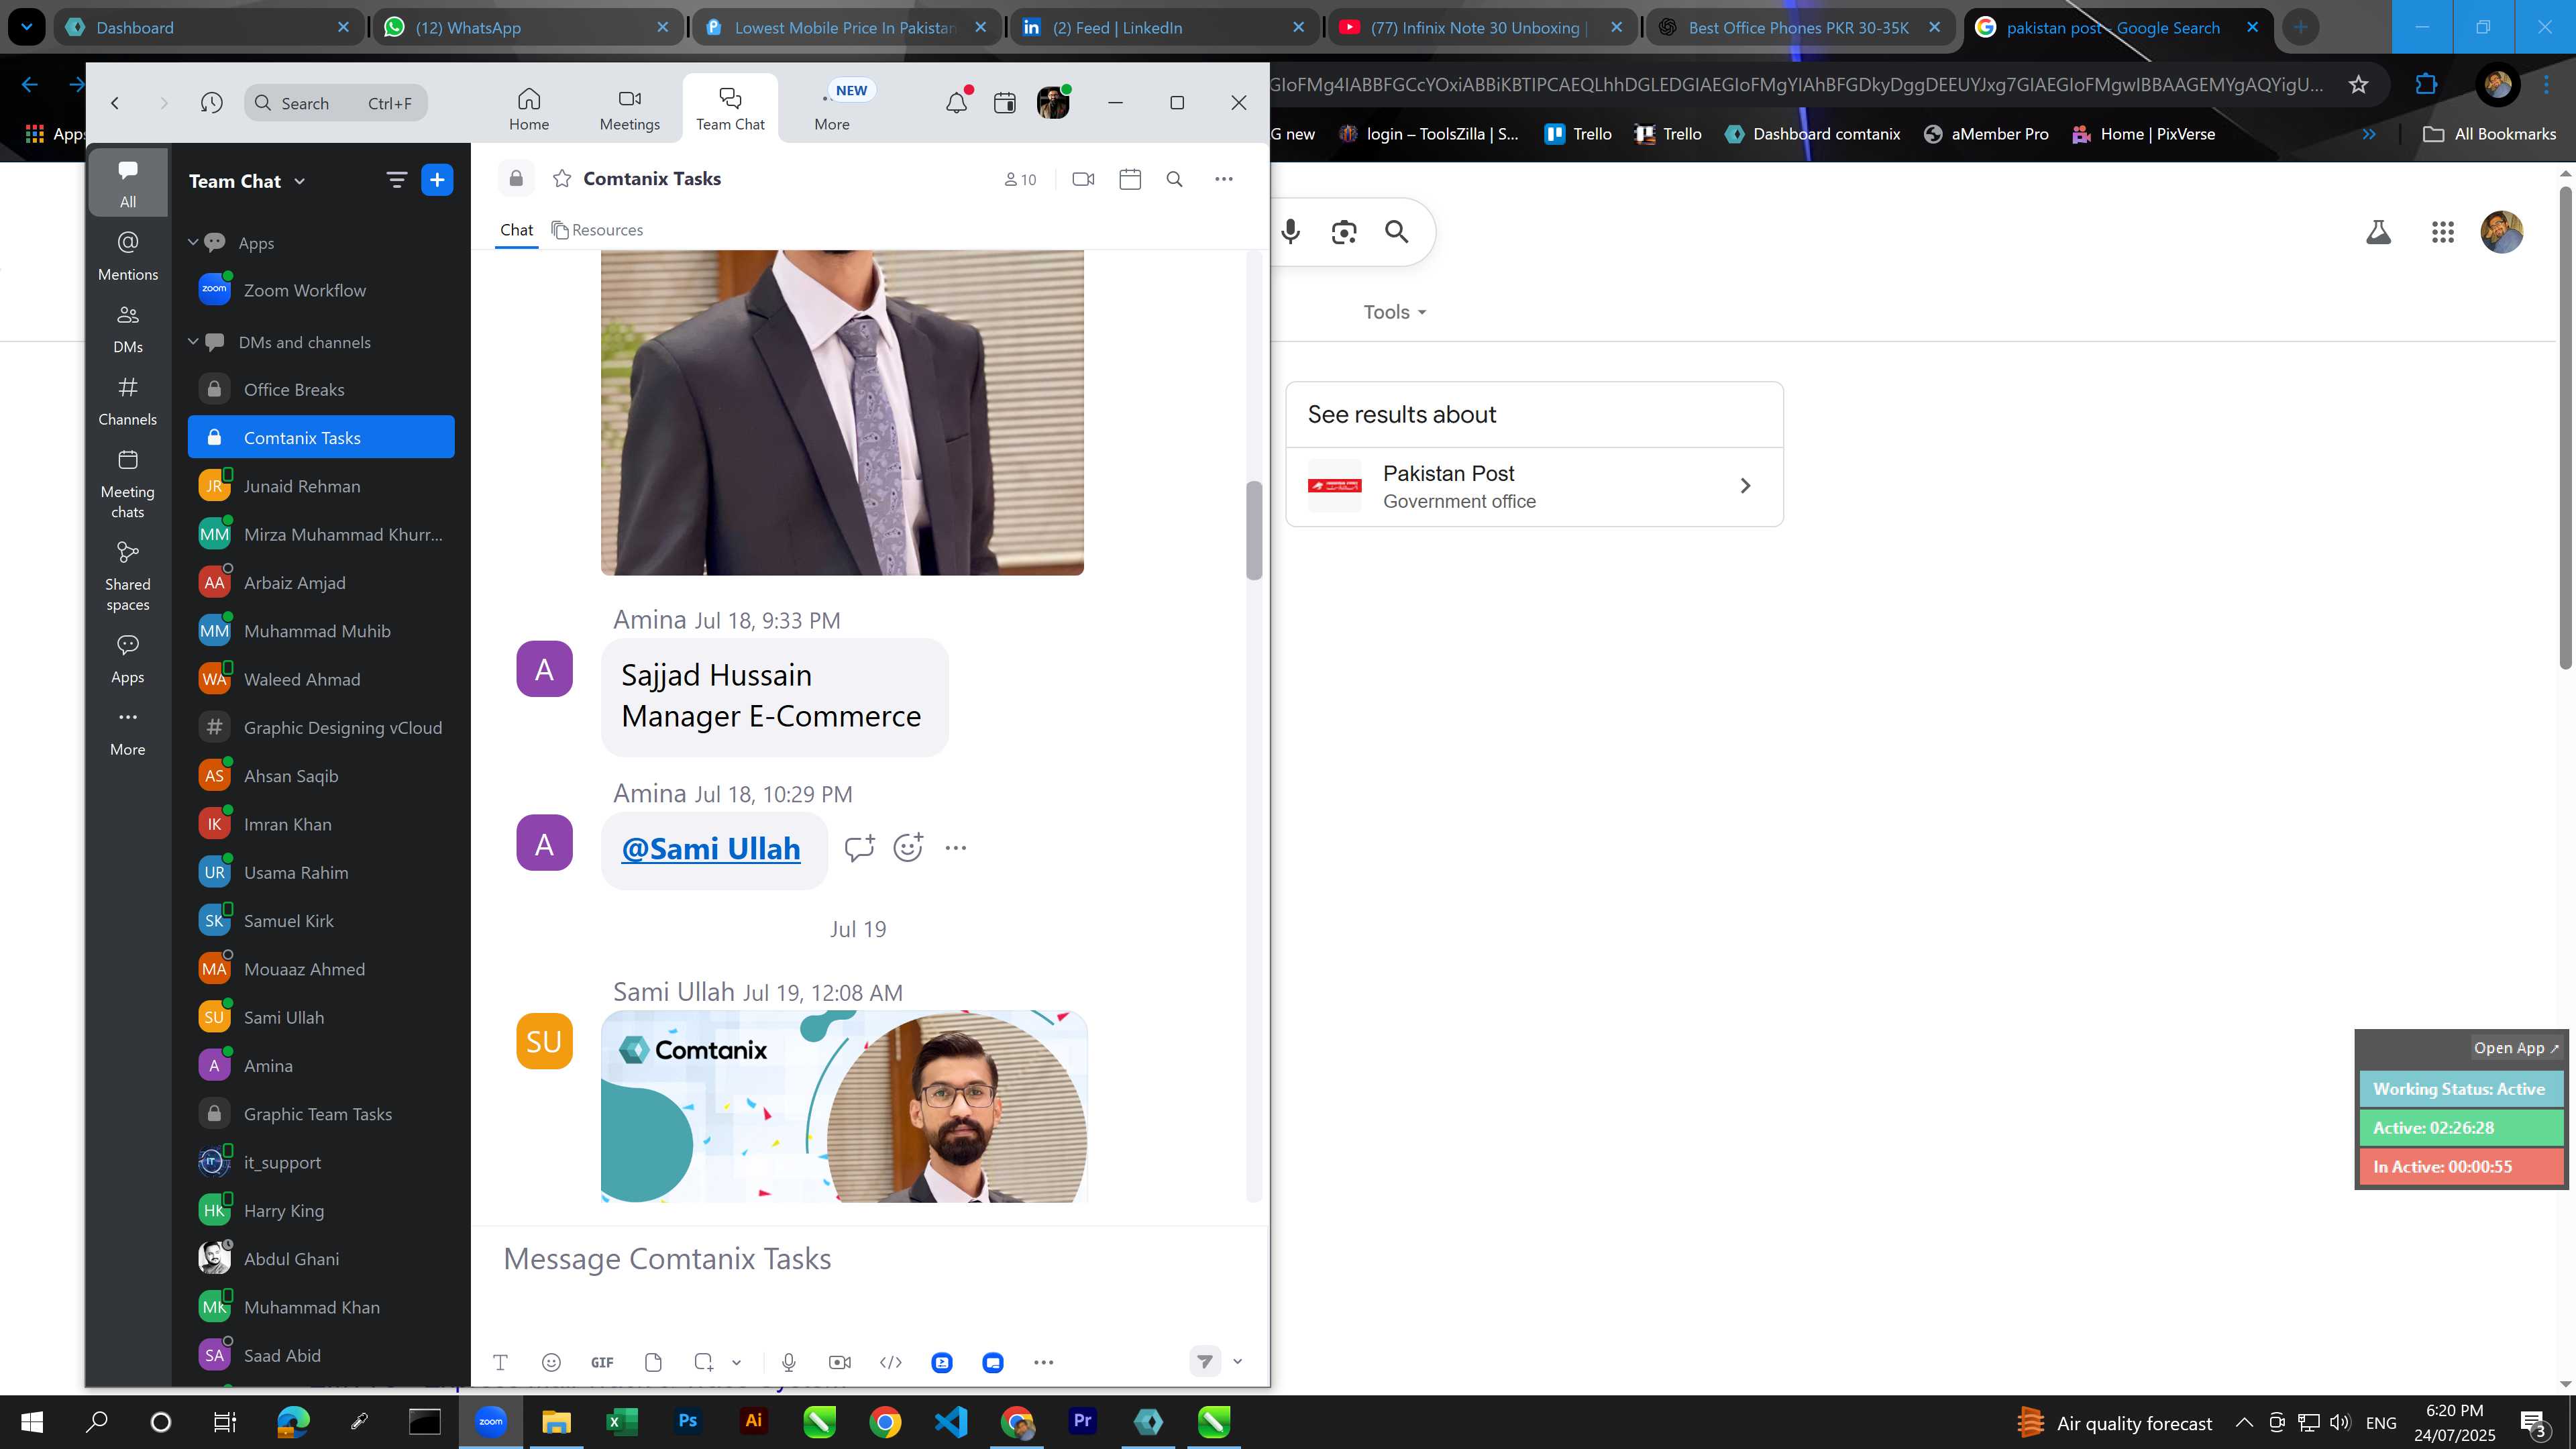The height and width of the screenshot is (1449, 2576).
Task: Expand screenshot options dropdown arrow
Action: click(x=736, y=1362)
